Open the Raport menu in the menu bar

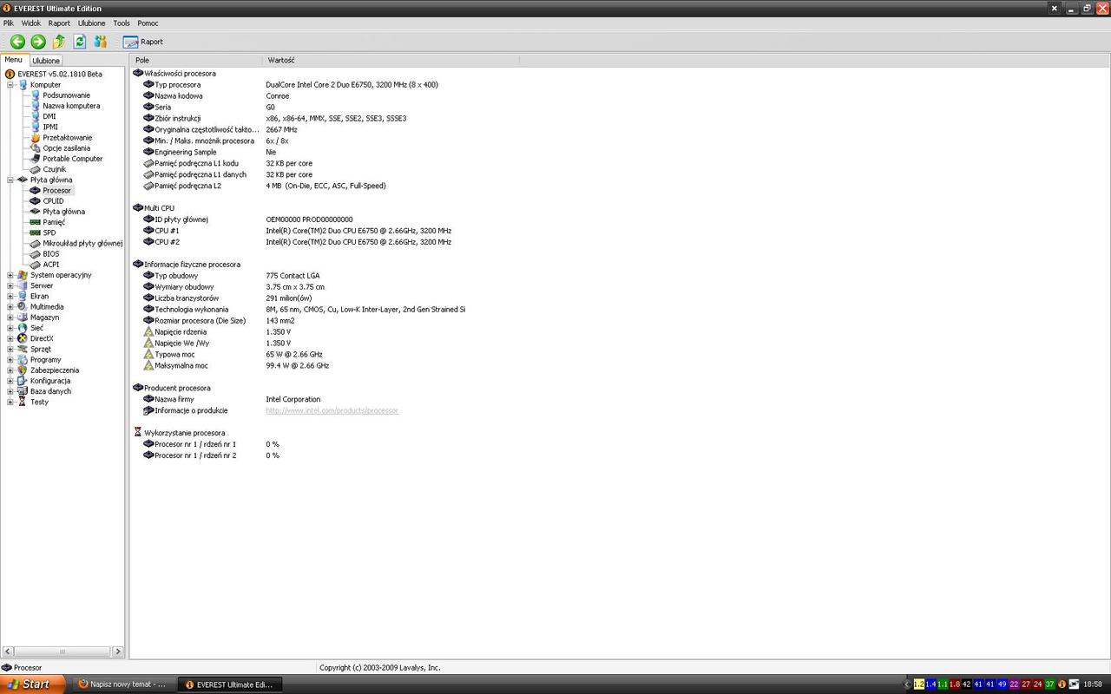[60, 23]
